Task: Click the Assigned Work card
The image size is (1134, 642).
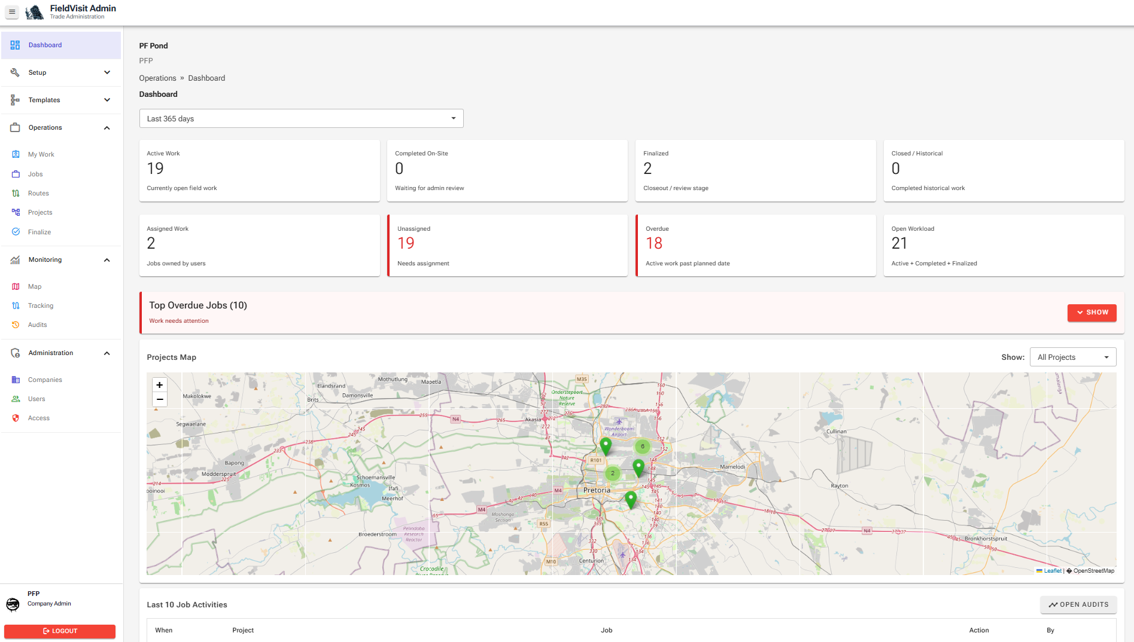Action: 259,246
